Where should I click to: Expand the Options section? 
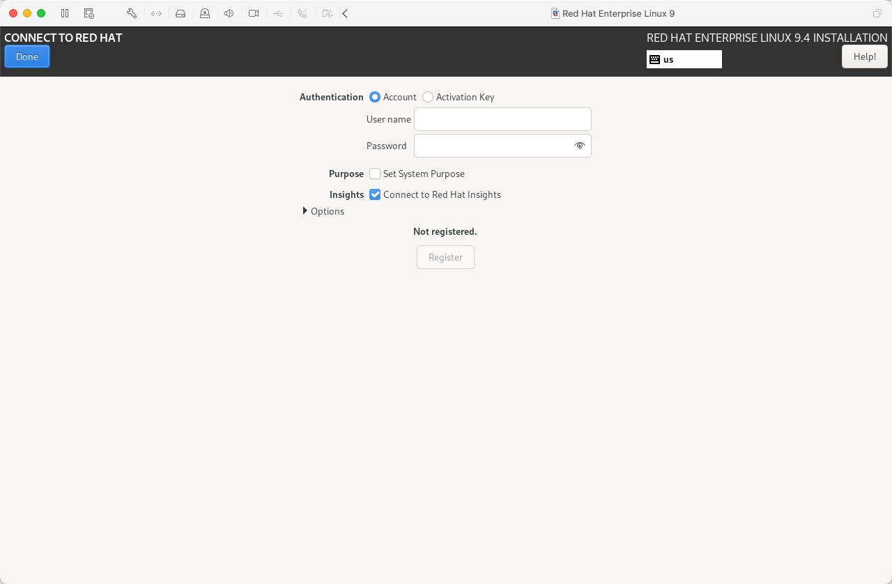[323, 211]
